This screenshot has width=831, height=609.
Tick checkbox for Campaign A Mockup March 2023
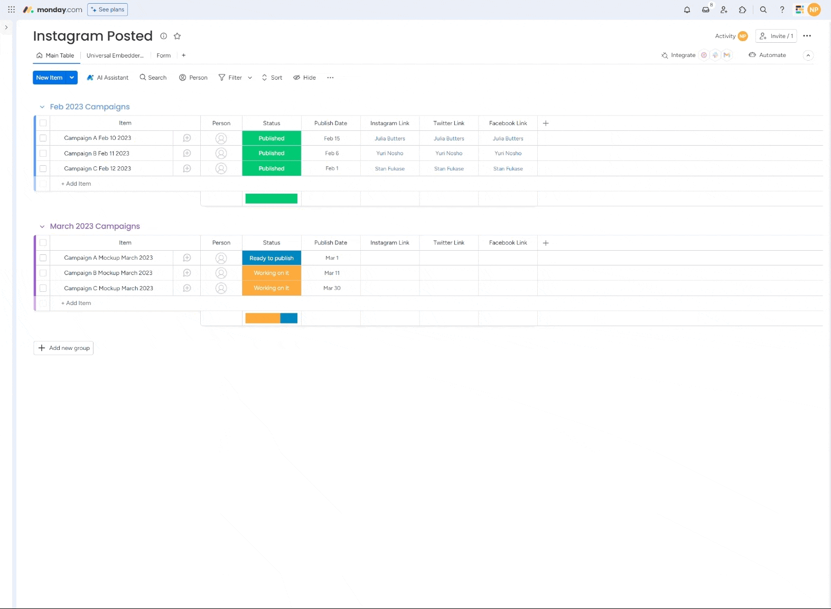[43, 258]
